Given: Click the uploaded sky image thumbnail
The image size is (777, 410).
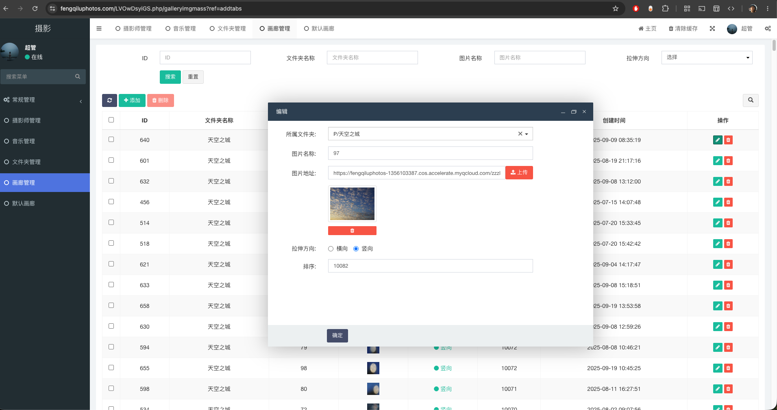Looking at the screenshot, I should (x=352, y=204).
